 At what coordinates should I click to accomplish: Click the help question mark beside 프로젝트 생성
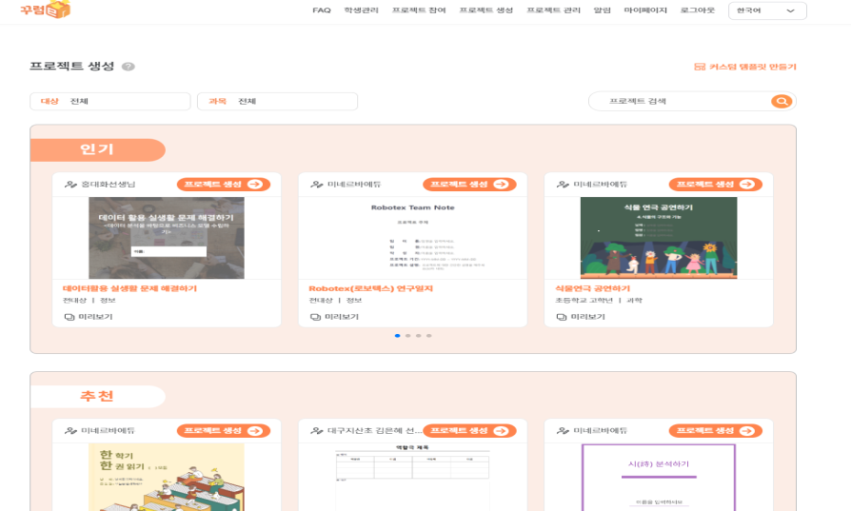(x=129, y=67)
